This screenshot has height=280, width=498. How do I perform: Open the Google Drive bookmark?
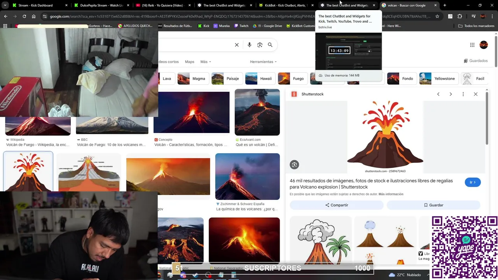[267, 26]
